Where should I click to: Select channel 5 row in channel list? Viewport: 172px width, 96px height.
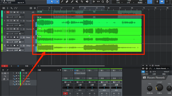(x=23, y=84)
